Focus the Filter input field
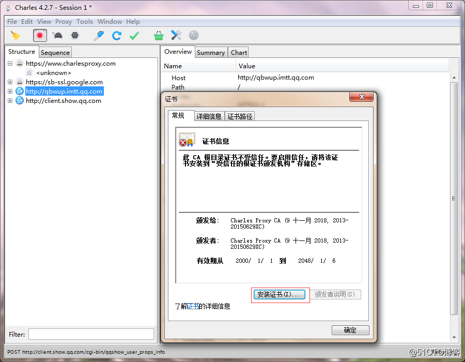 [x=91, y=334]
